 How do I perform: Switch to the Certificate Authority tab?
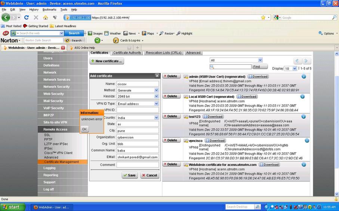click(127, 53)
